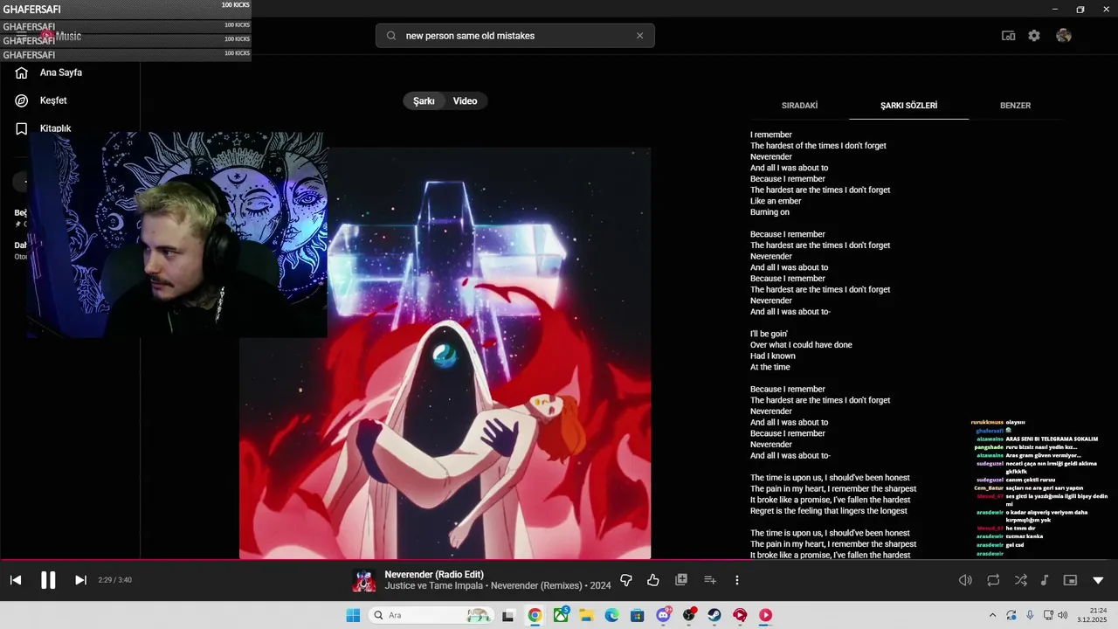Image resolution: width=1118 pixels, height=629 pixels.
Task: Select the ŞARKI SÖZLERİ tab
Action: [x=908, y=106]
